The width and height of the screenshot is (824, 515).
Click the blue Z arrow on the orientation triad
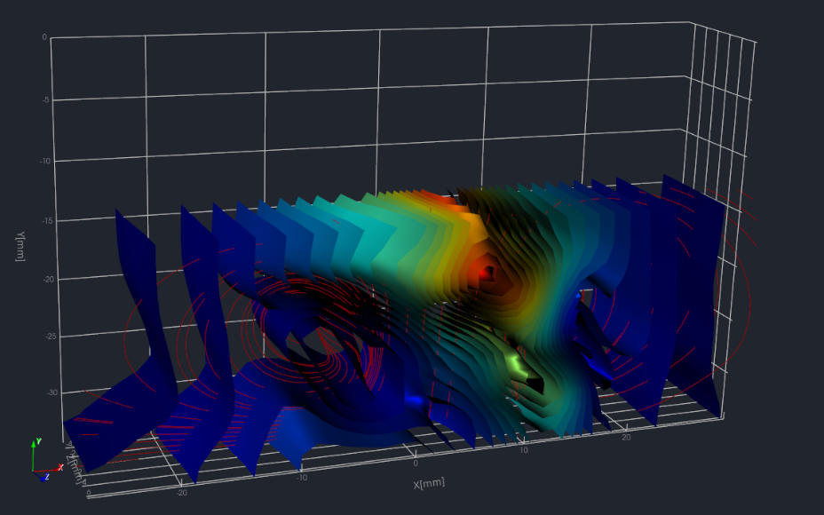coord(44,478)
